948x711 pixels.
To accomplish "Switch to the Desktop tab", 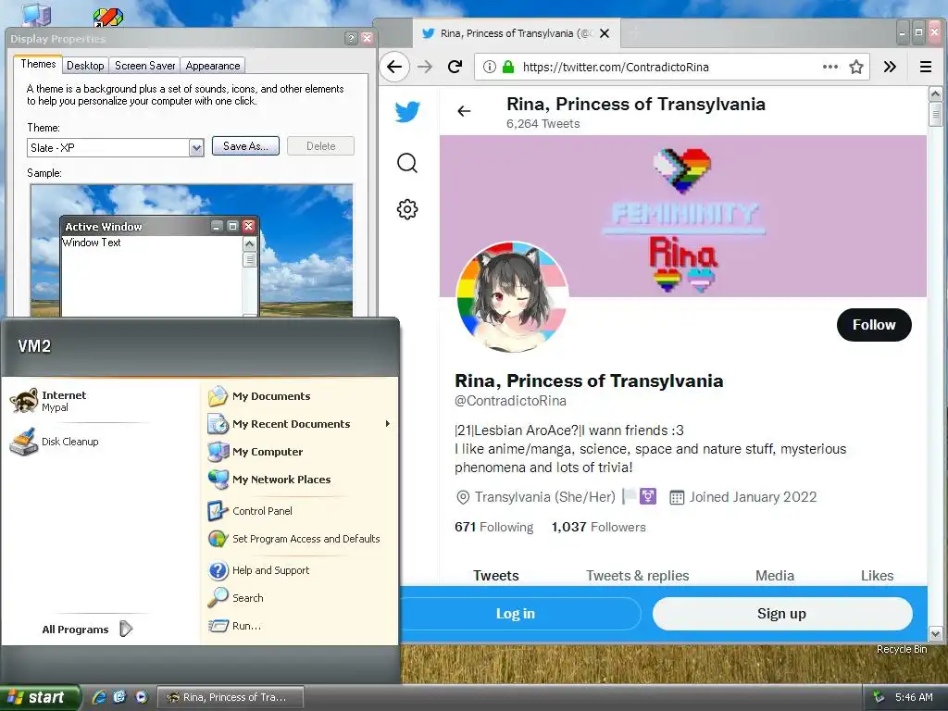I will 85,66.
